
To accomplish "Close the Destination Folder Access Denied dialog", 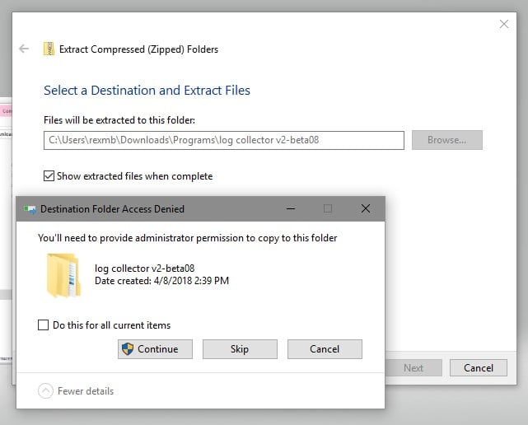I will coord(366,208).
